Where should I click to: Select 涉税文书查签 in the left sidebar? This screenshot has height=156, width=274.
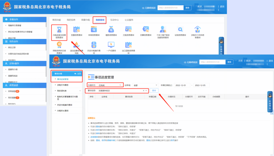(63, 85)
